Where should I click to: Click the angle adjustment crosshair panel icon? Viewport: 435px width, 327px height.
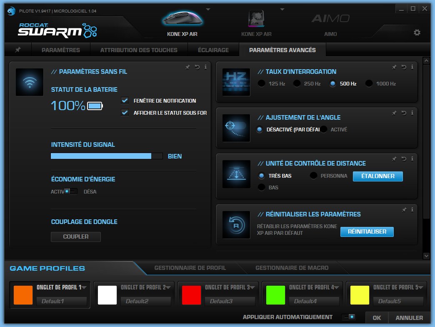pos(236,128)
